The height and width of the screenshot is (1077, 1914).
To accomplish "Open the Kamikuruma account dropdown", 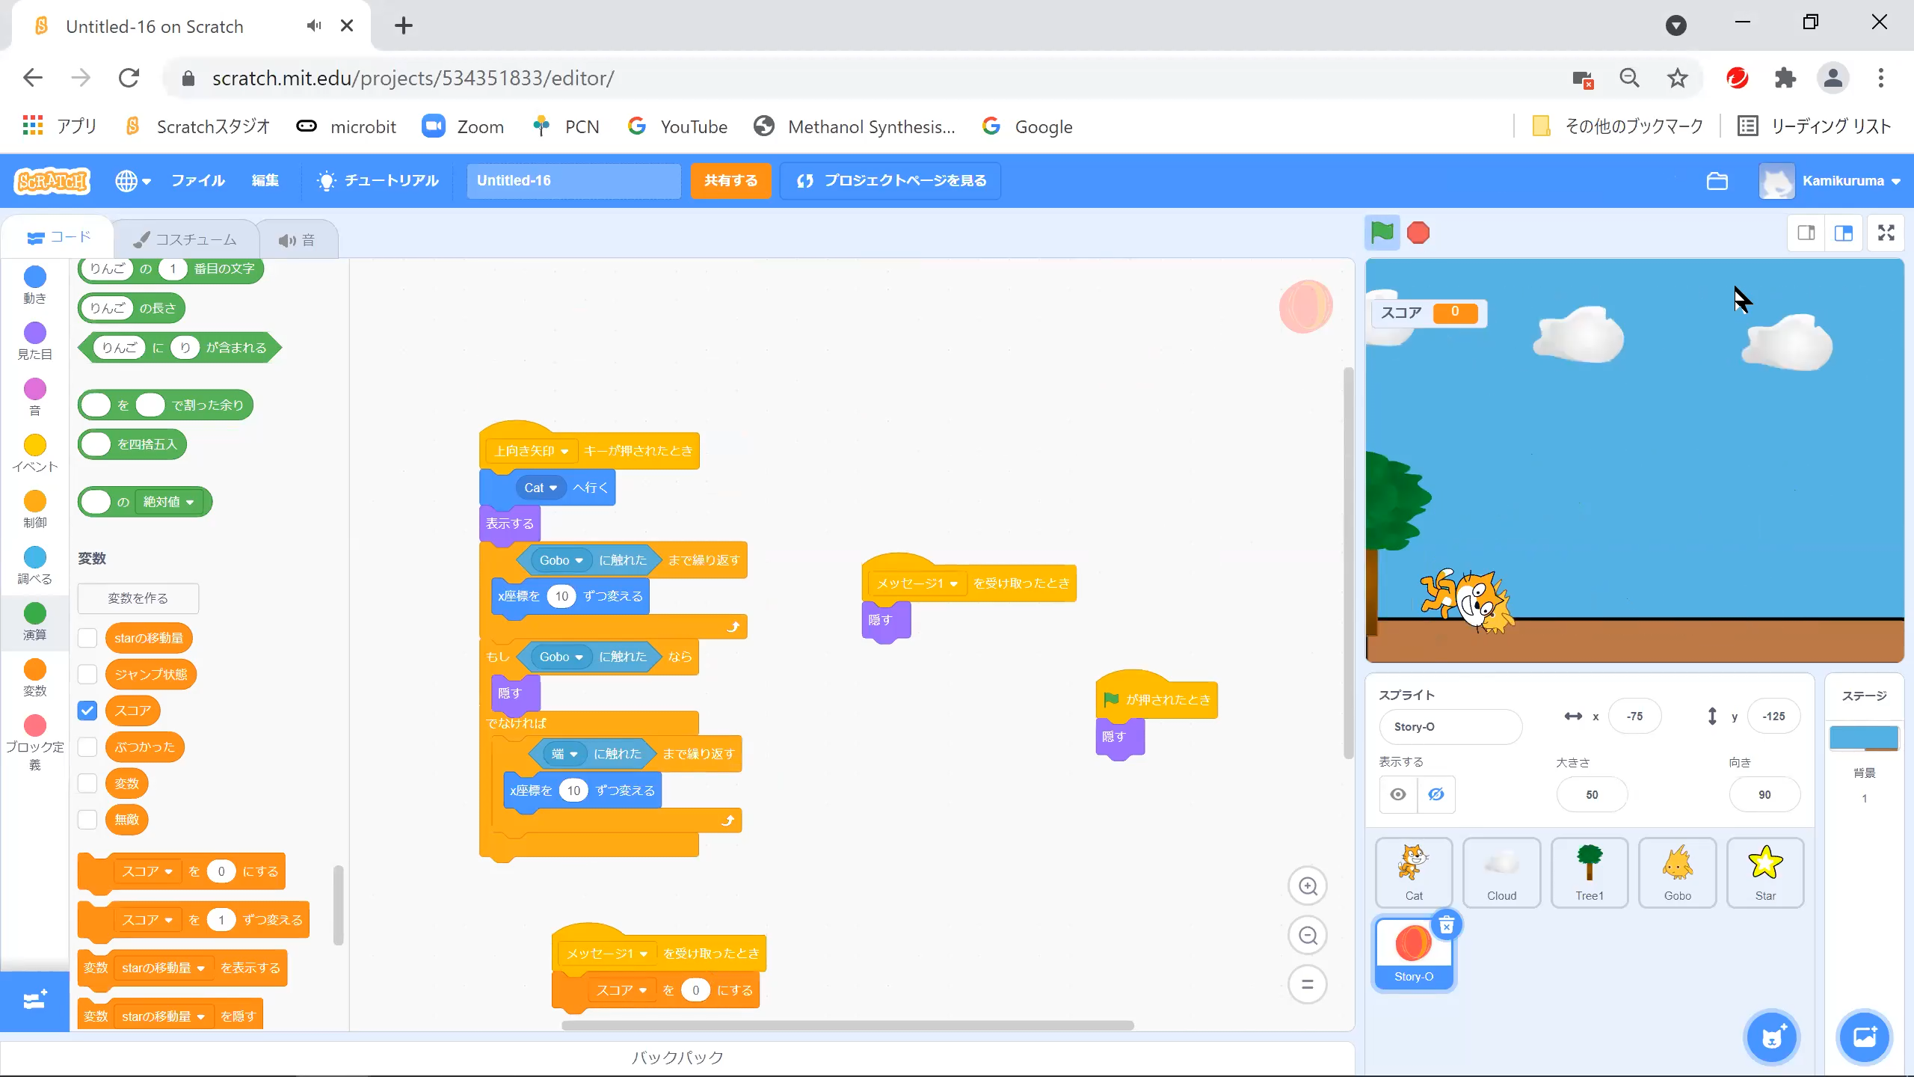I will [x=1830, y=181].
